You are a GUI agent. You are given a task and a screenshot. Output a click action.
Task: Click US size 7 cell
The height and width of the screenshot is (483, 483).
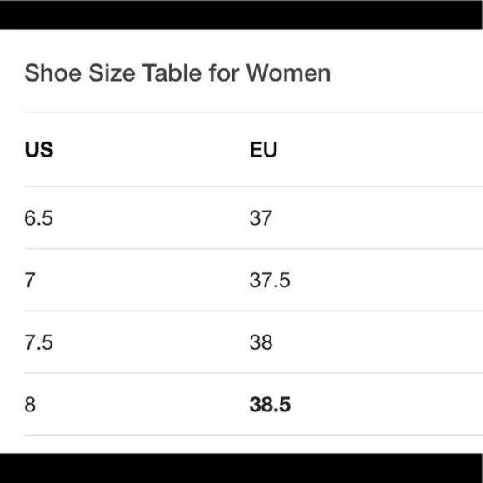[30, 281]
